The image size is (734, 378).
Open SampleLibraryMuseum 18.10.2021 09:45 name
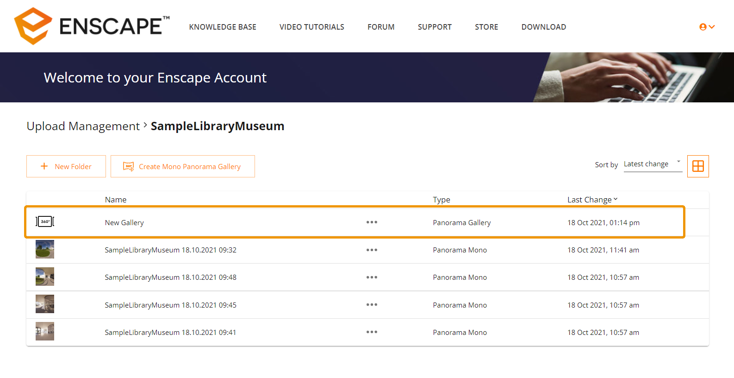[x=171, y=305]
